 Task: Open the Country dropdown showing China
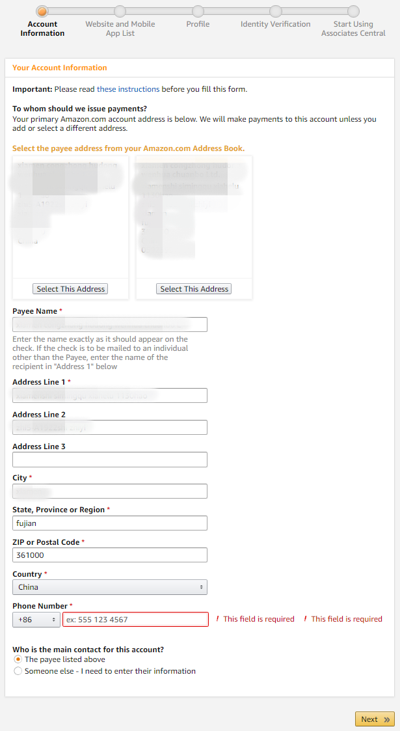(110, 587)
